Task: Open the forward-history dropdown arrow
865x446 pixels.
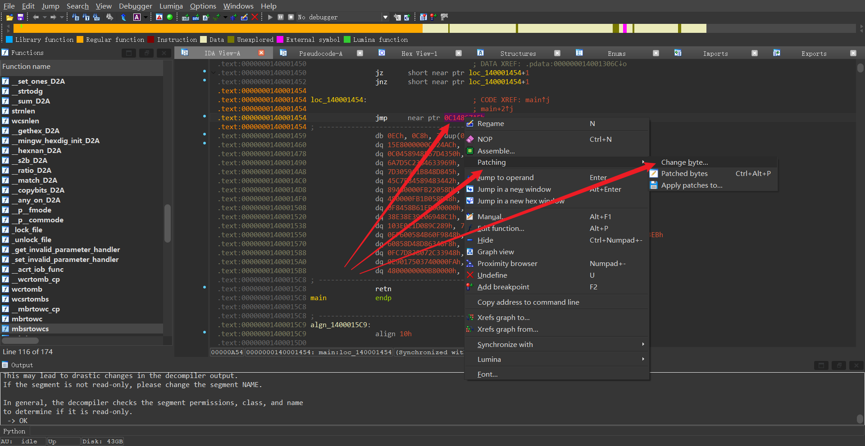Action: tap(62, 17)
